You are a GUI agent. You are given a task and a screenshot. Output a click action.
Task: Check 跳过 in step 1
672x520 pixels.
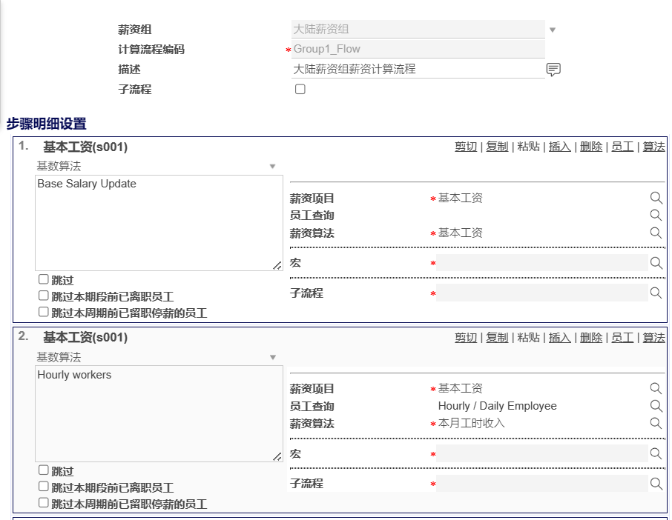[44, 279]
